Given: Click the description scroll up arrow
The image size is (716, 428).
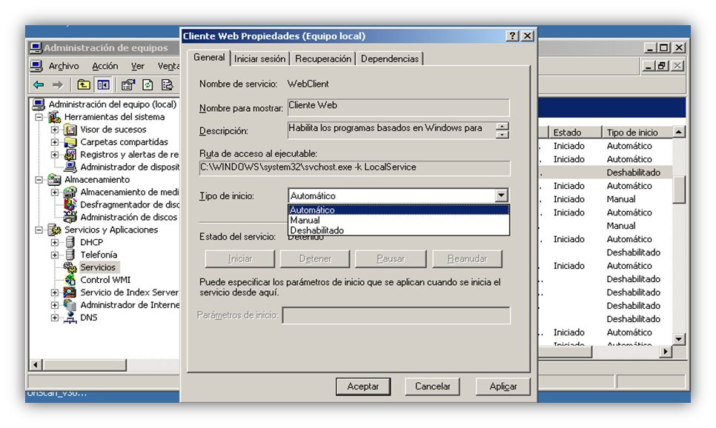Looking at the screenshot, I should coord(503,127).
